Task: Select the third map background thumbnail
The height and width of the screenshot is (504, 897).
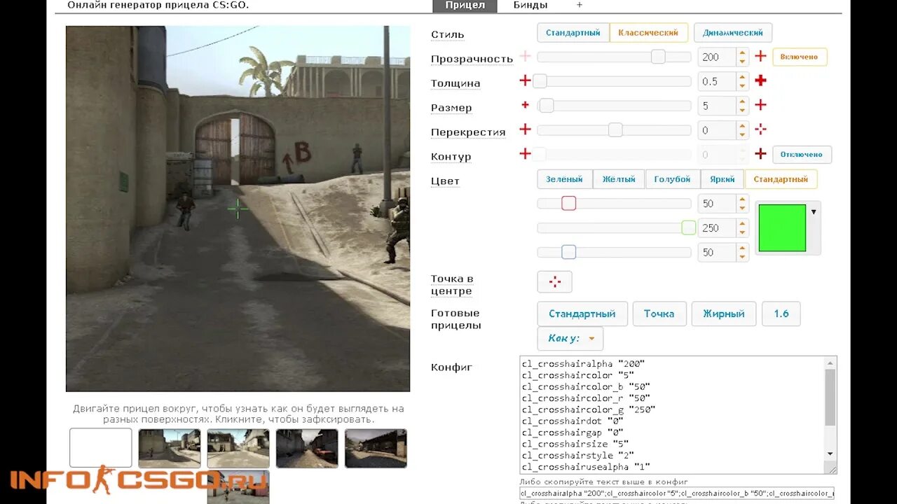Action: (238, 448)
